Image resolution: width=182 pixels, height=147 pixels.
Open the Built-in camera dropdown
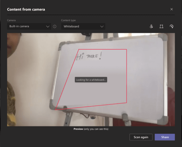[x=29, y=27]
